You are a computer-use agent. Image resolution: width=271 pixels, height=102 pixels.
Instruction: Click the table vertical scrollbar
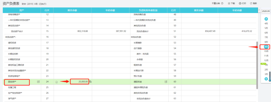(x=257, y=65)
